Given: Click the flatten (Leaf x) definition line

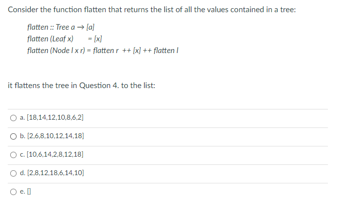Looking at the screenshot, I should coord(64,39).
